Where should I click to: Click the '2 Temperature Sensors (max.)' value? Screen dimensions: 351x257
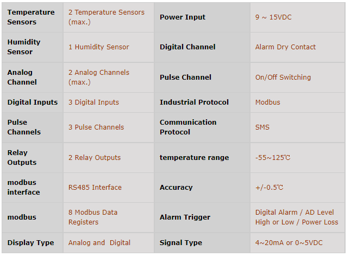106,17
